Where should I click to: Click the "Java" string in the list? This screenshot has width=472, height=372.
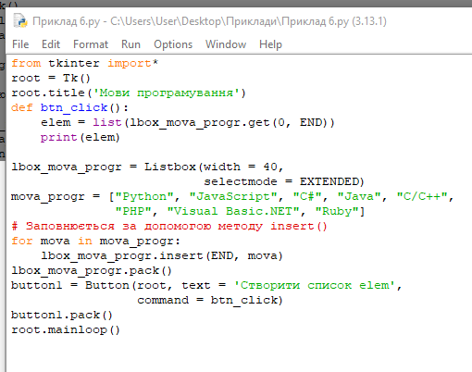coord(359,196)
